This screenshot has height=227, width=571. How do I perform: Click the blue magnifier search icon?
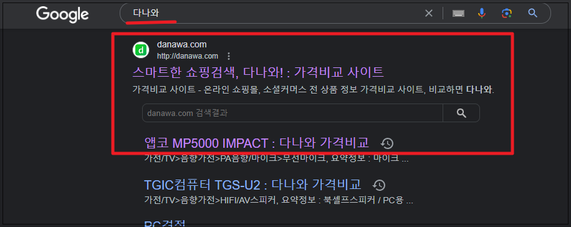tap(532, 14)
